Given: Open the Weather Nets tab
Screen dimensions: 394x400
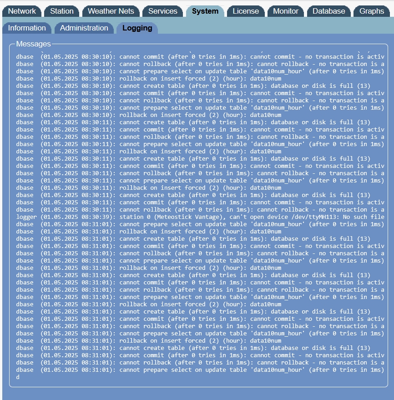Looking at the screenshot, I should pyautogui.click(x=111, y=11).
